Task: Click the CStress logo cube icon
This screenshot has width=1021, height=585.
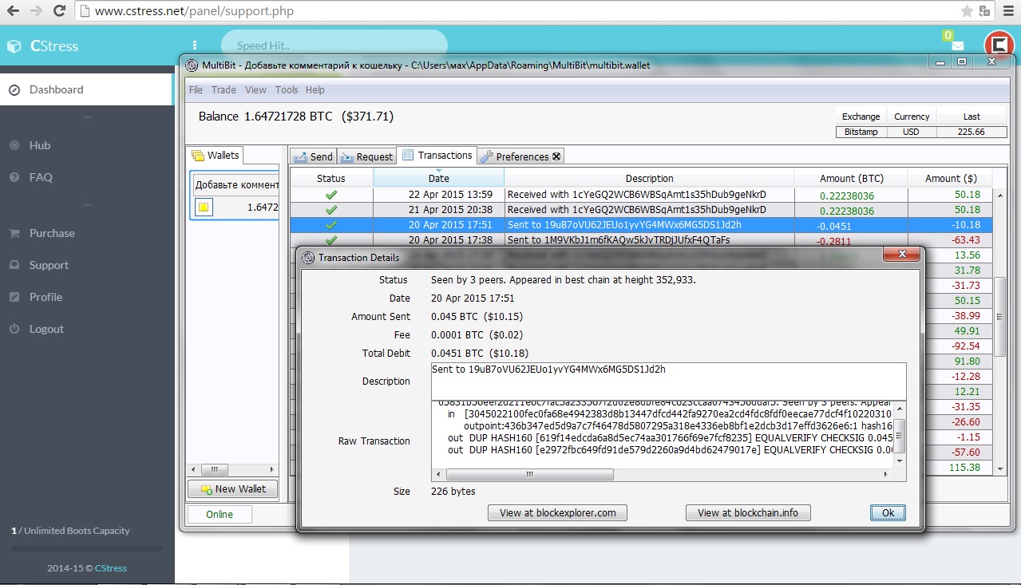Action: [14, 46]
